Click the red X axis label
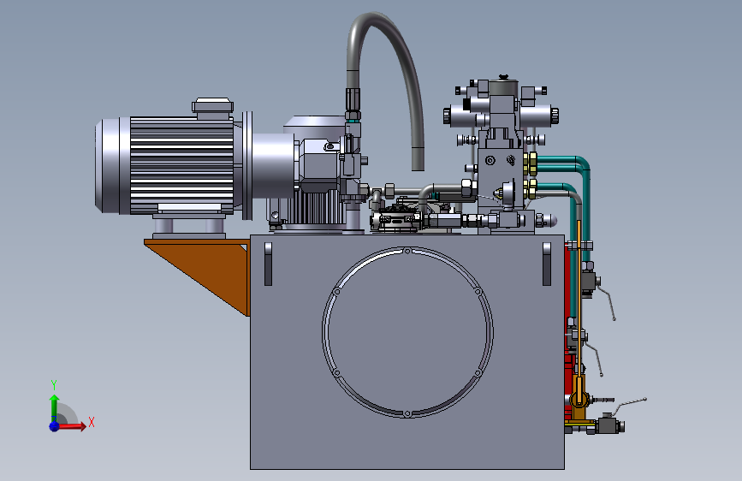The width and height of the screenshot is (742, 481). (x=92, y=422)
